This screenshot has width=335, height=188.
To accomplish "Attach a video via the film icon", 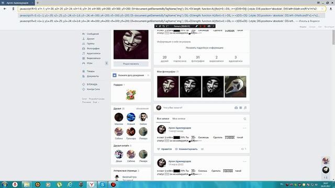I will pos(241,108).
